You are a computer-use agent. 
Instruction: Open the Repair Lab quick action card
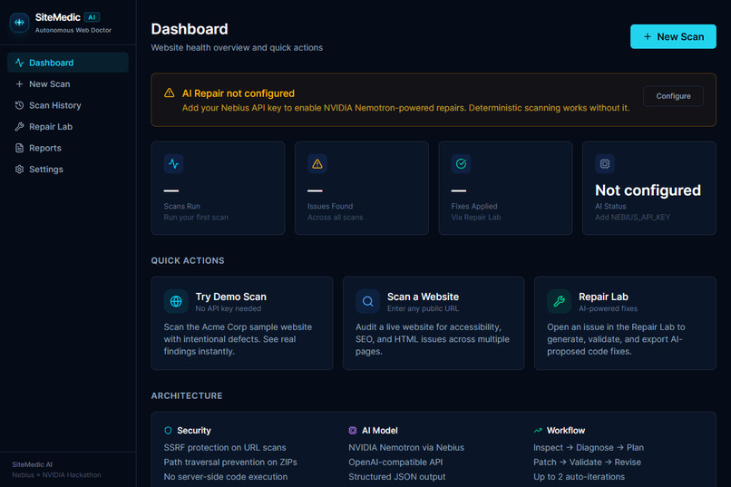(625, 324)
